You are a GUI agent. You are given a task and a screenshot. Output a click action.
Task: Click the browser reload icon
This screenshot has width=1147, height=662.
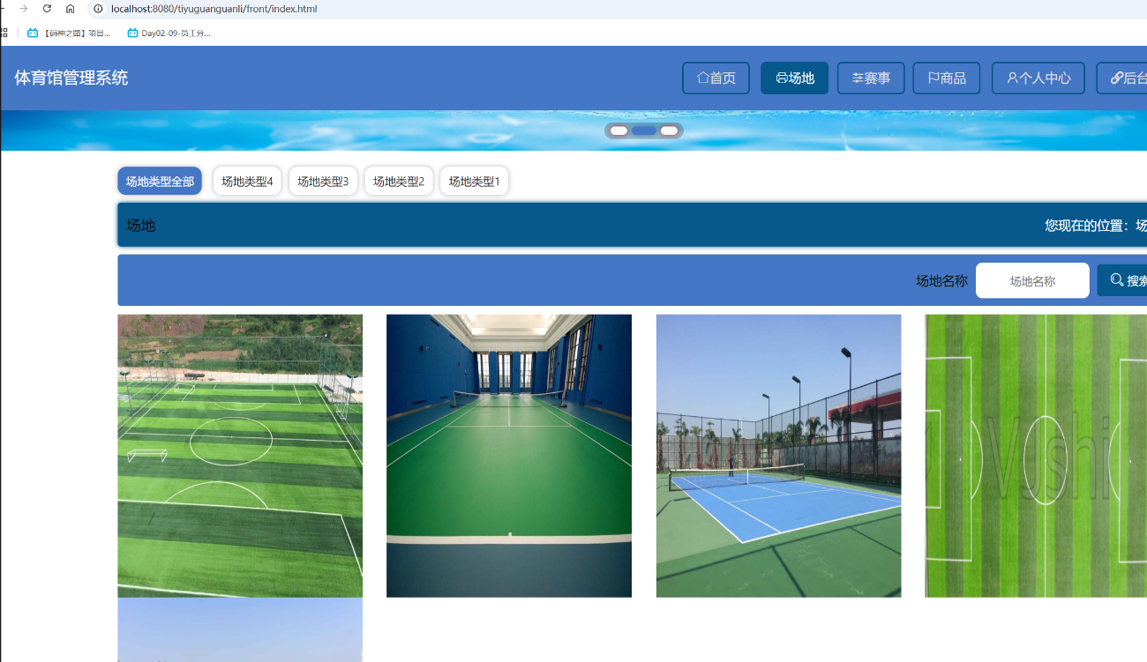coord(47,9)
